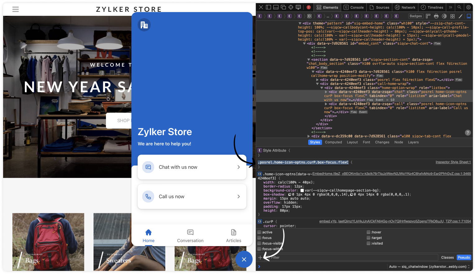This screenshot has width=476, height=274.
Task: Open the Sources tab
Action: tap(379, 7)
